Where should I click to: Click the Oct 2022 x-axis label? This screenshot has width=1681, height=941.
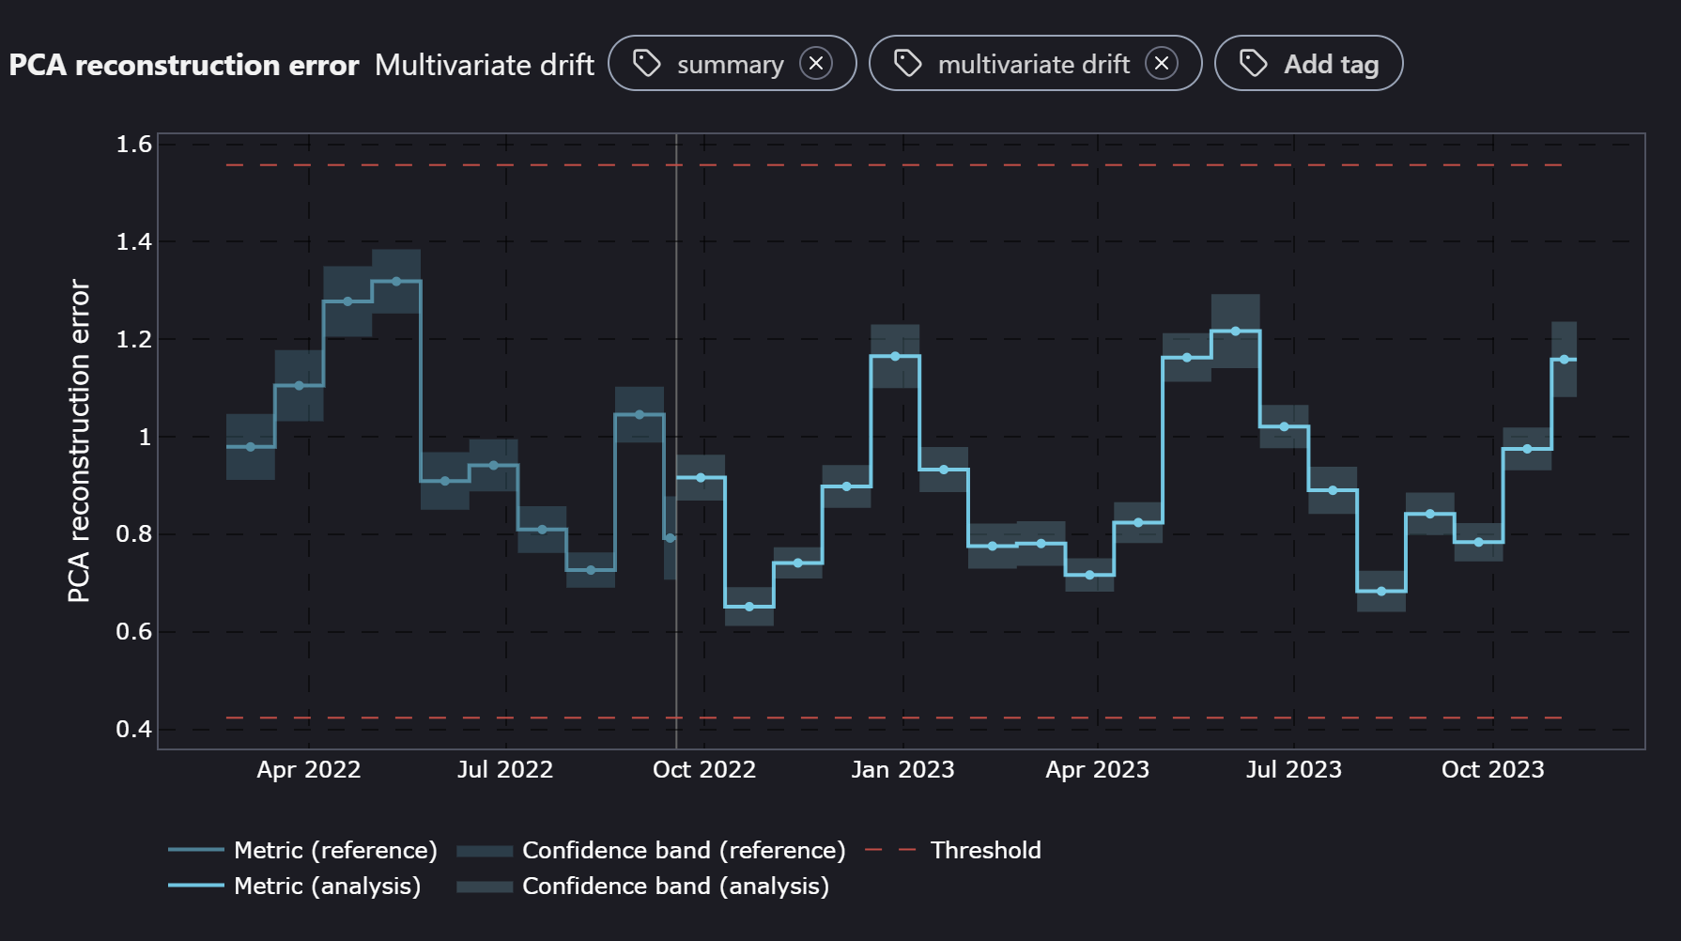[704, 770]
